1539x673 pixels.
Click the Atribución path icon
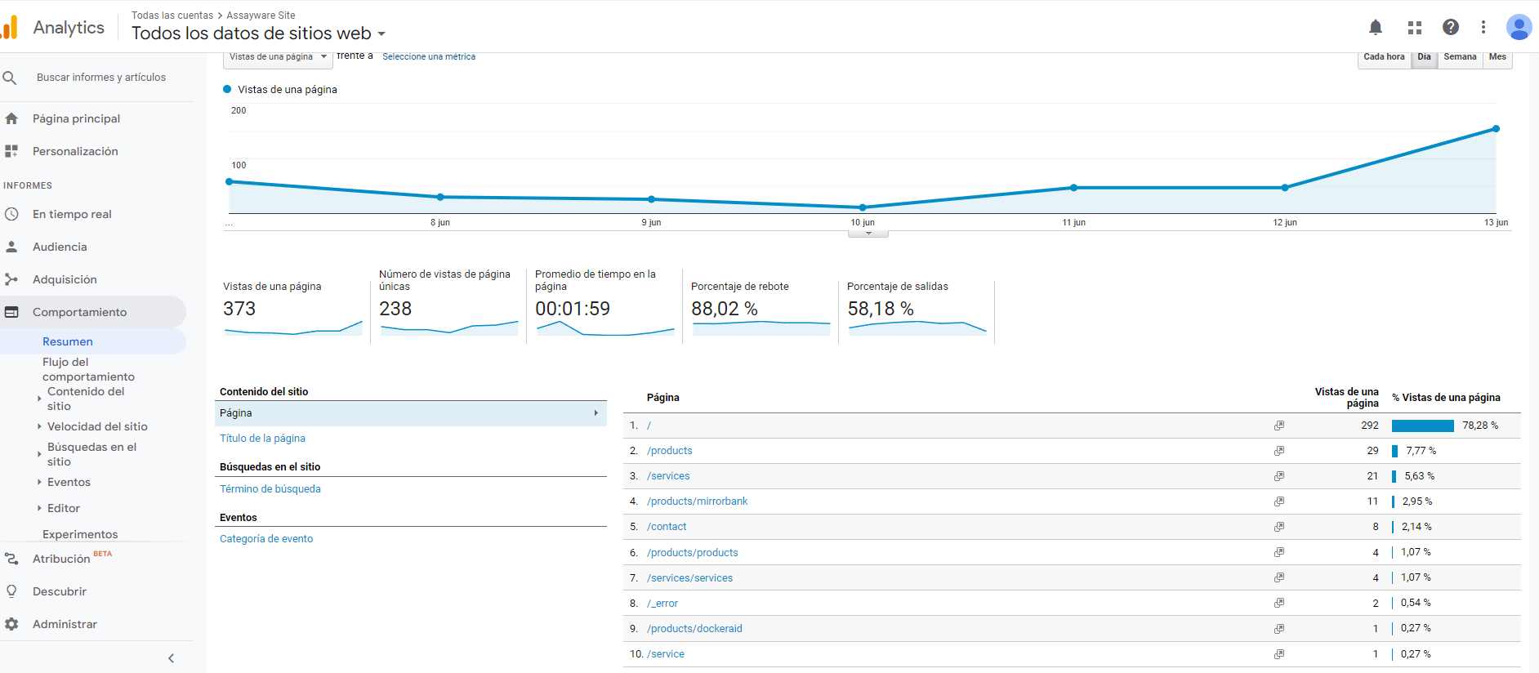pos(11,559)
